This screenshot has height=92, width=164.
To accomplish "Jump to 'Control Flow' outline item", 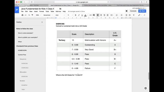I will [22, 55].
